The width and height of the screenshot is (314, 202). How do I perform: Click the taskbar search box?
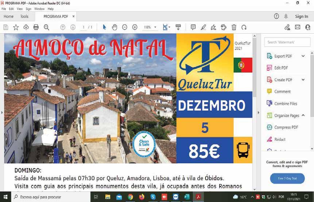coord(51,197)
